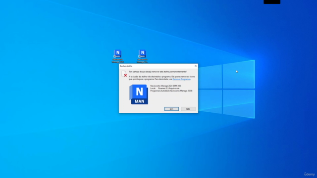Click the Programas\Autodesk path line

(x=171, y=91)
